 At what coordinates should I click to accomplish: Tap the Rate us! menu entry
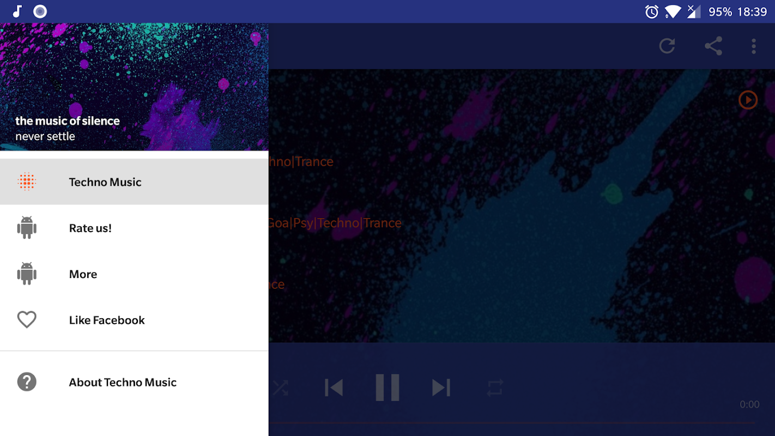coord(134,228)
